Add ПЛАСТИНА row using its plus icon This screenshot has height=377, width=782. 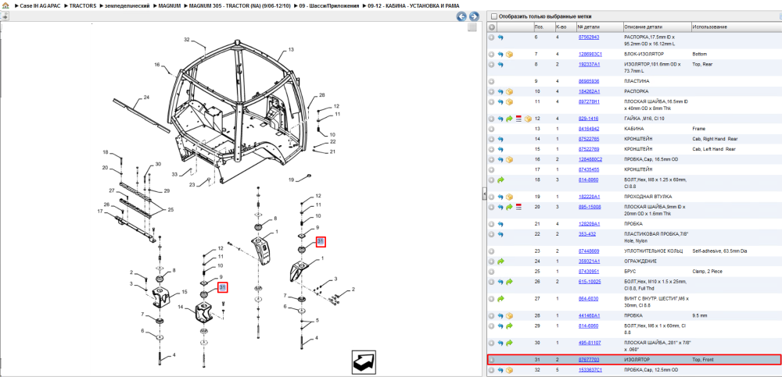click(491, 80)
